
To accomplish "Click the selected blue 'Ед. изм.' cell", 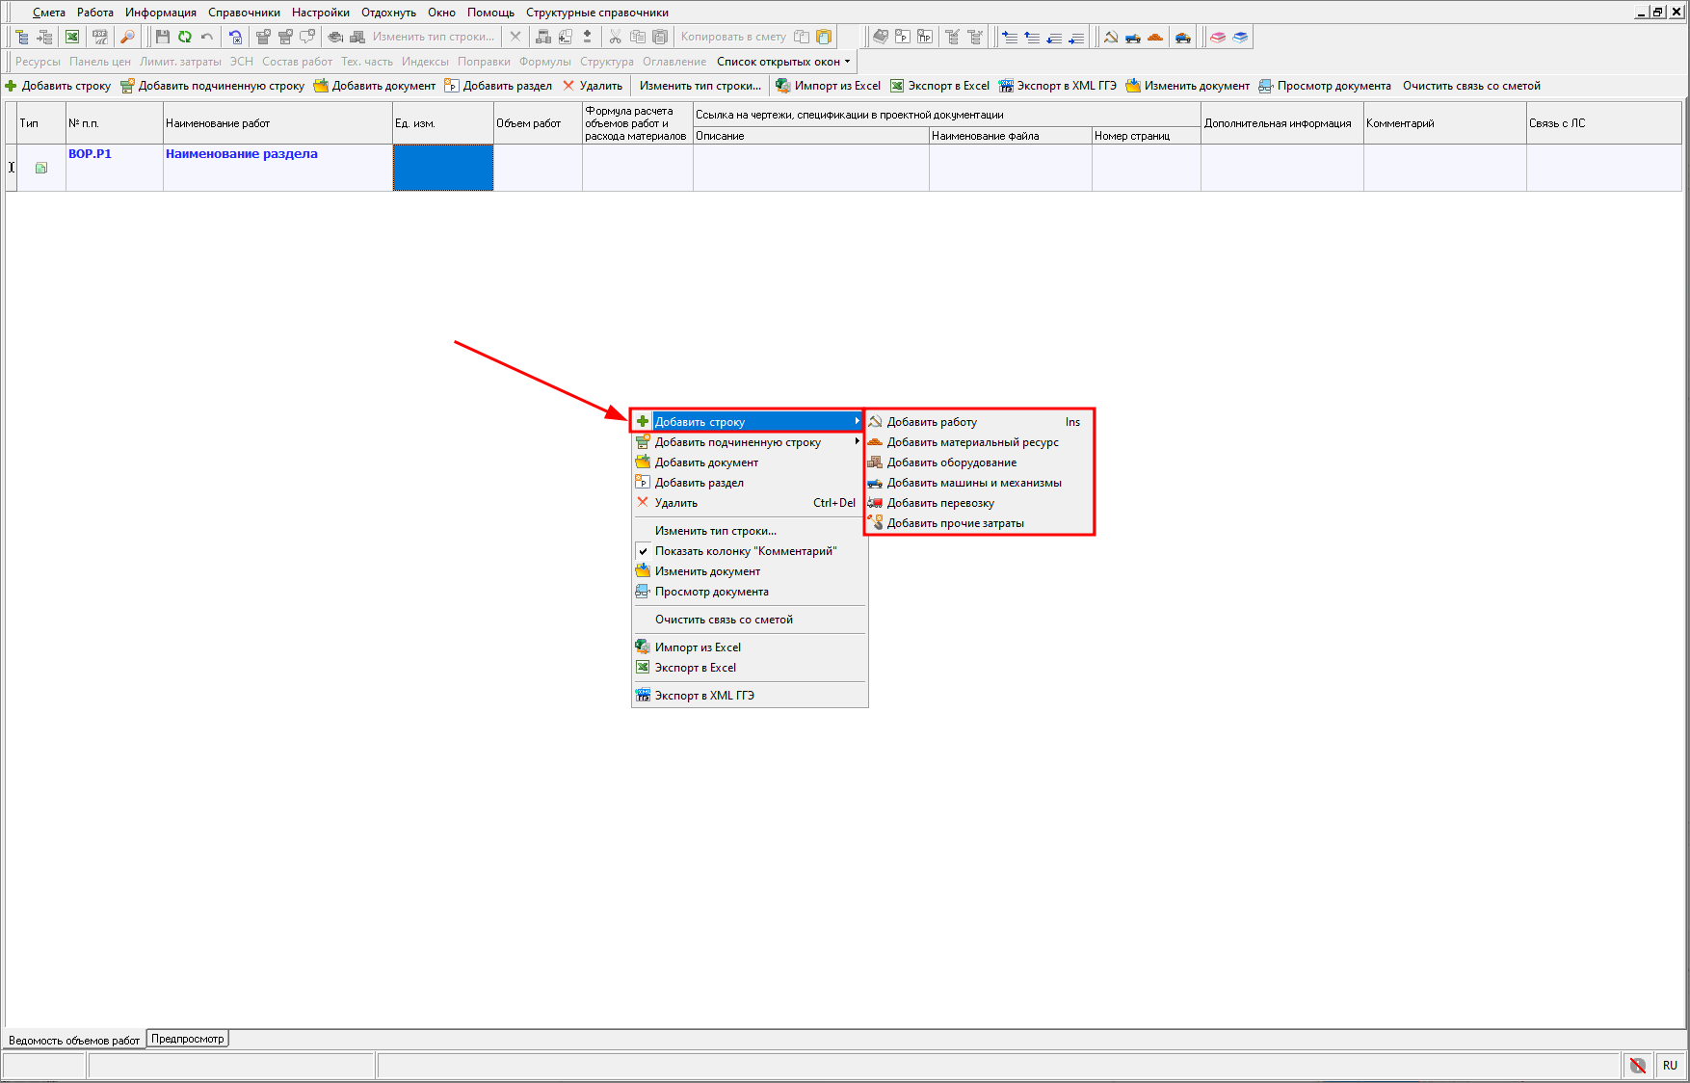I will click(443, 168).
